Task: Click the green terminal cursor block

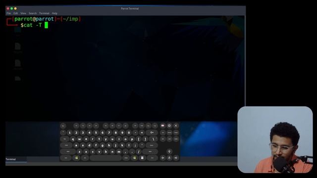Action: tap(46, 25)
